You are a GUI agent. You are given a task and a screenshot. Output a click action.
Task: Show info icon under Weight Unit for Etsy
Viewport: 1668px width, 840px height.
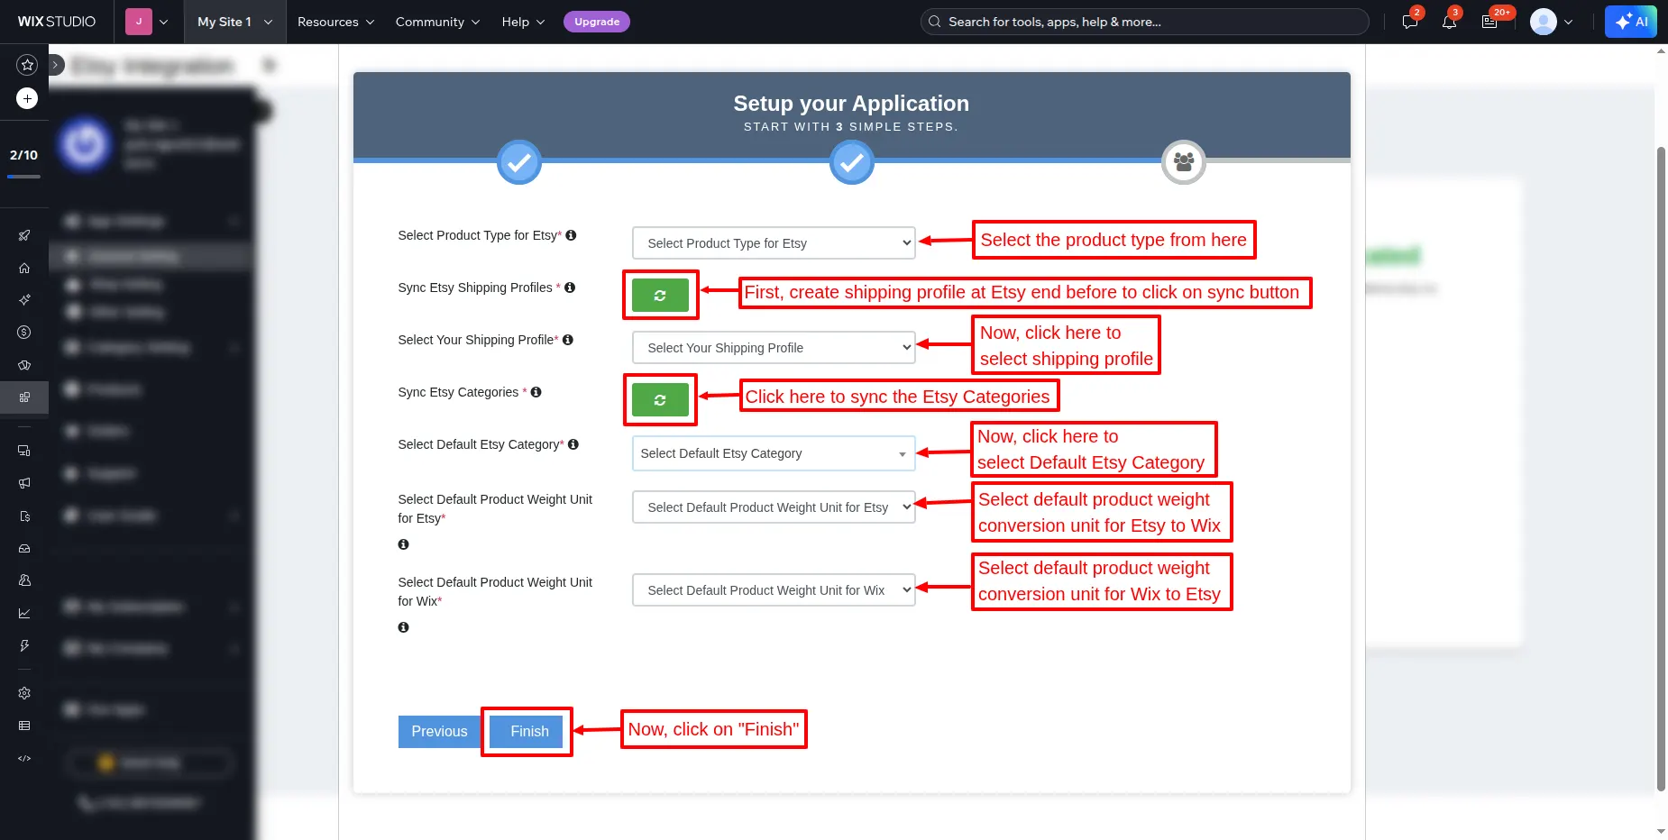(x=403, y=544)
